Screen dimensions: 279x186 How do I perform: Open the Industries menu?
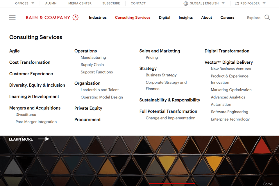coord(98,17)
